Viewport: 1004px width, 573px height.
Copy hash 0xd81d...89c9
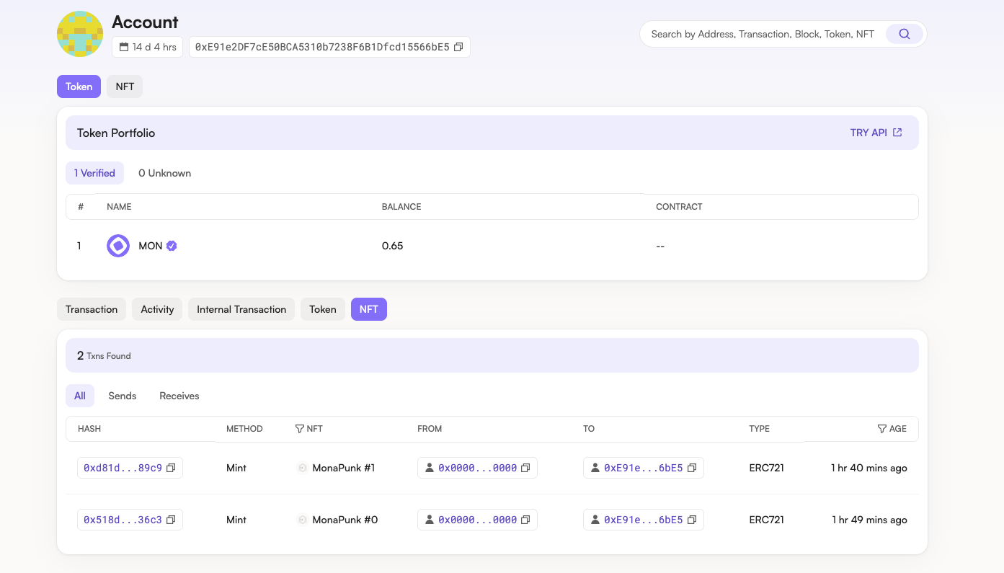point(171,468)
